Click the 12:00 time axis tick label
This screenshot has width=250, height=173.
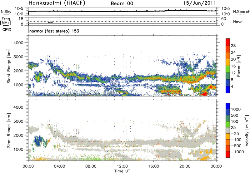pyautogui.click(x=122, y=166)
